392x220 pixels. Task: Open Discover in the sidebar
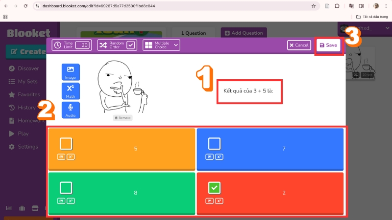(x=28, y=68)
